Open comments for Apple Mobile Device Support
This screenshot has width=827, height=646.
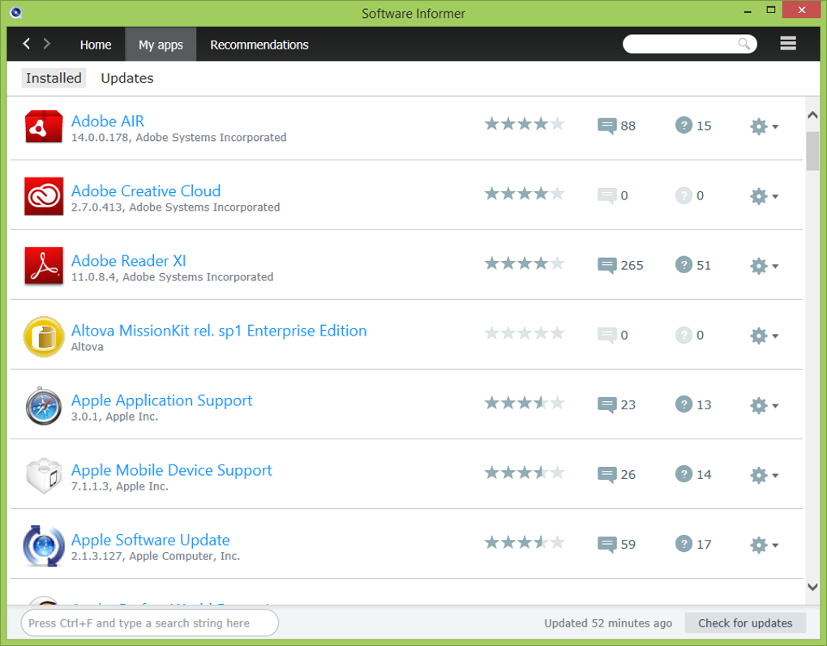pyautogui.click(x=616, y=474)
